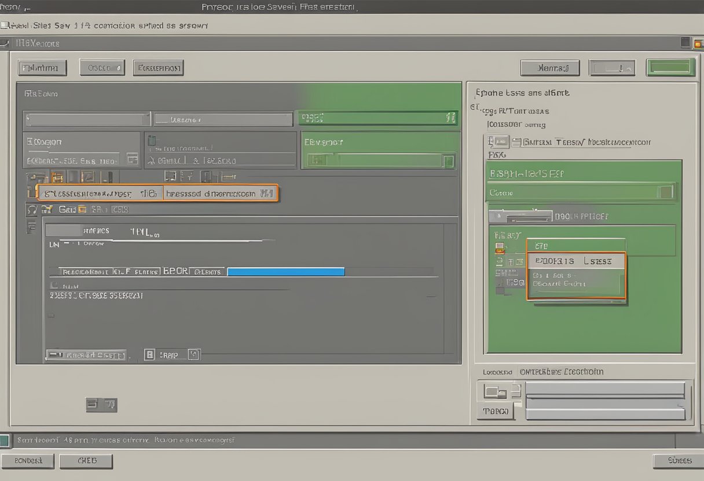Open the green dropdown field in the middle column
The height and width of the screenshot is (481, 704).
pos(379,160)
